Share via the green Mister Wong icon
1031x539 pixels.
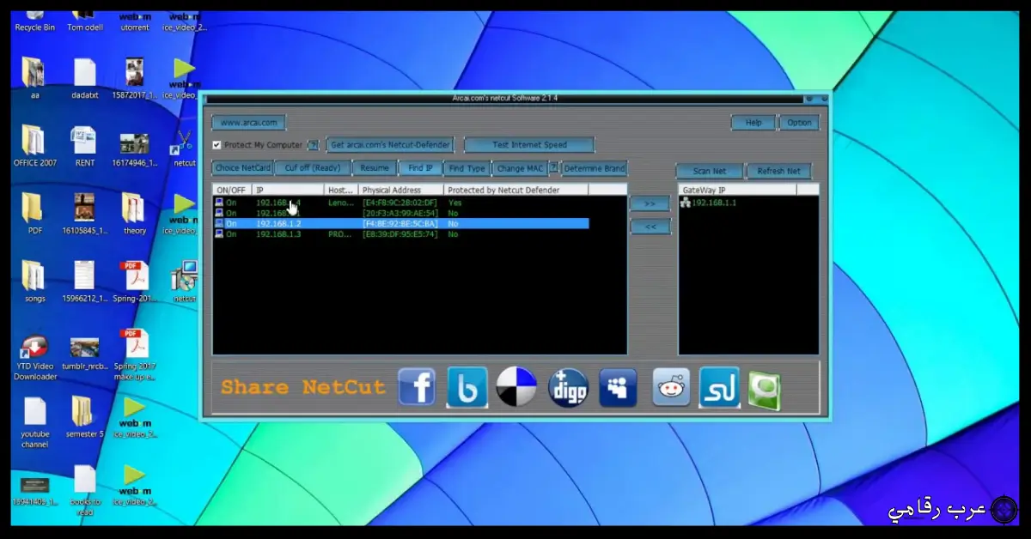764,387
